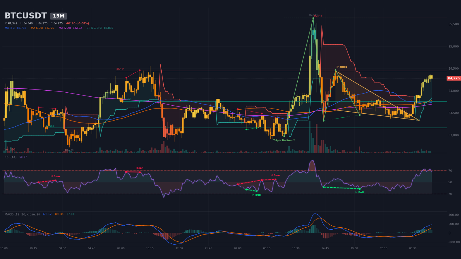Click the RSI axis level 70
Screen dimensions: 461x259
tap(450, 171)
